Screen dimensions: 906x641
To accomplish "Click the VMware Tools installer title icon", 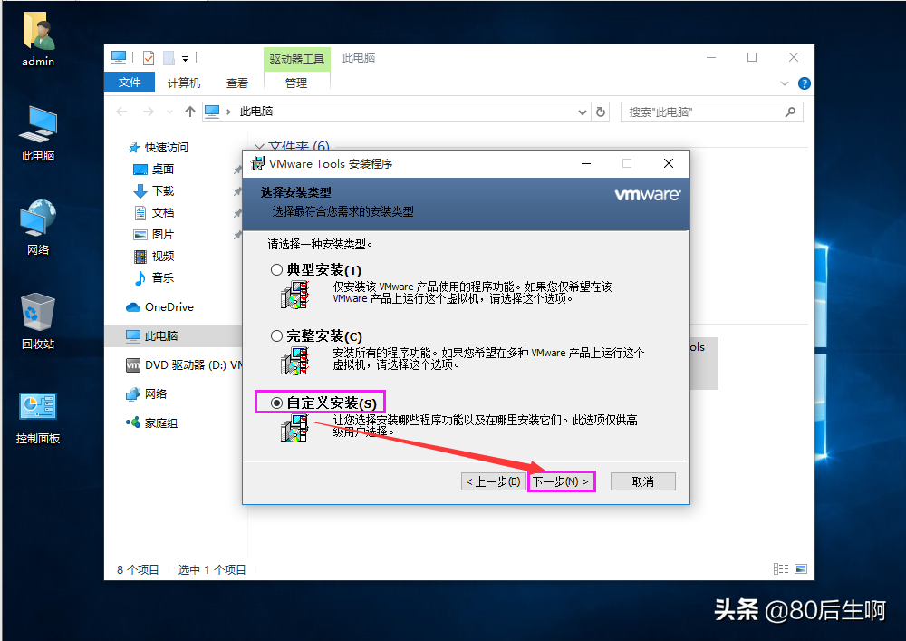I will (x=257, y=163).
